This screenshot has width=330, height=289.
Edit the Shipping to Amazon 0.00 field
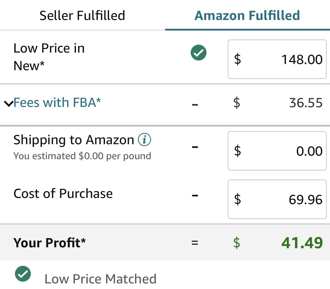[277, 151]
